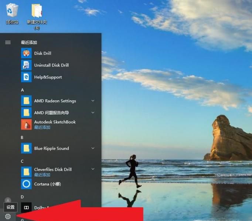This screenshot has height=221, width=252.
Task: Click the Dolby app icon
Action: coord(26,208)
